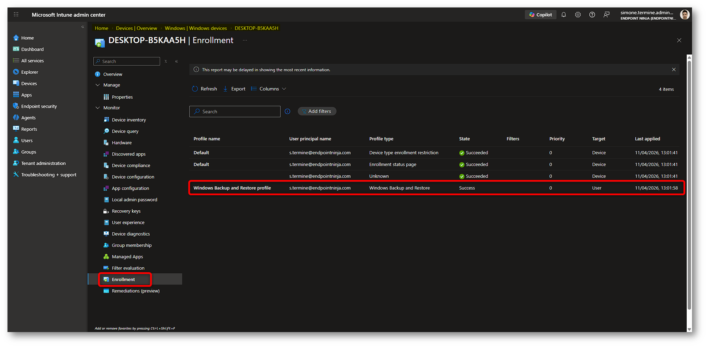Open the settings gear in header
Image resolution: width=707 pixels, height=347 pixels.
coord(578,15)
